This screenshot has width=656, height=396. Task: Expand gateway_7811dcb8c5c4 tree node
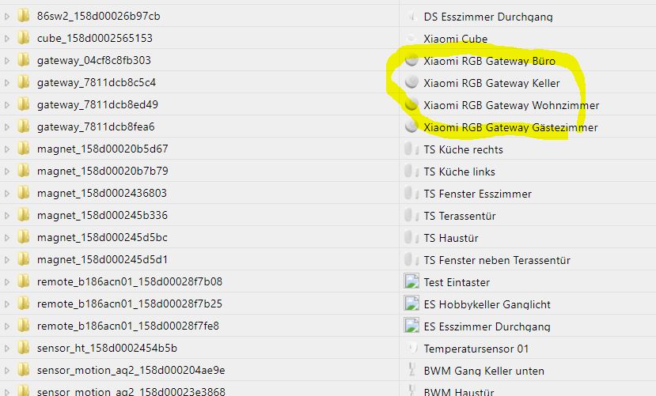click(6, 83)
